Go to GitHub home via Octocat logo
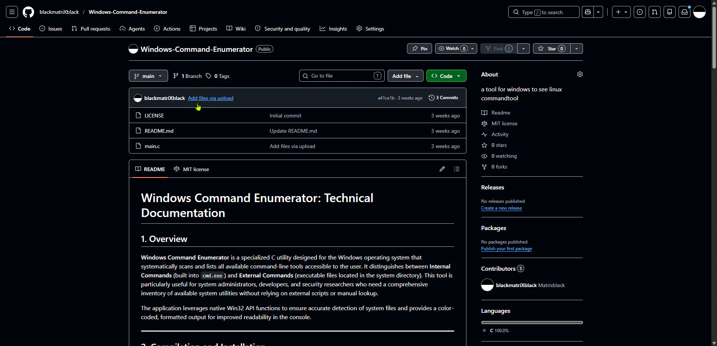Screen dimensions: 717x346 click(x=28, y=12)
